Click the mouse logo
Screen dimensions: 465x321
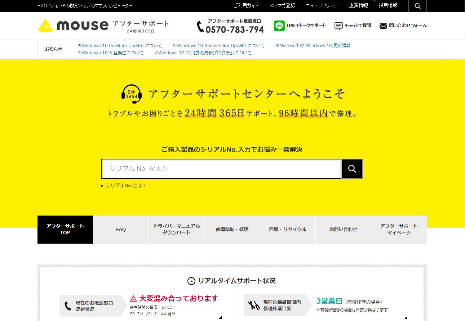(x=73, y=25)
